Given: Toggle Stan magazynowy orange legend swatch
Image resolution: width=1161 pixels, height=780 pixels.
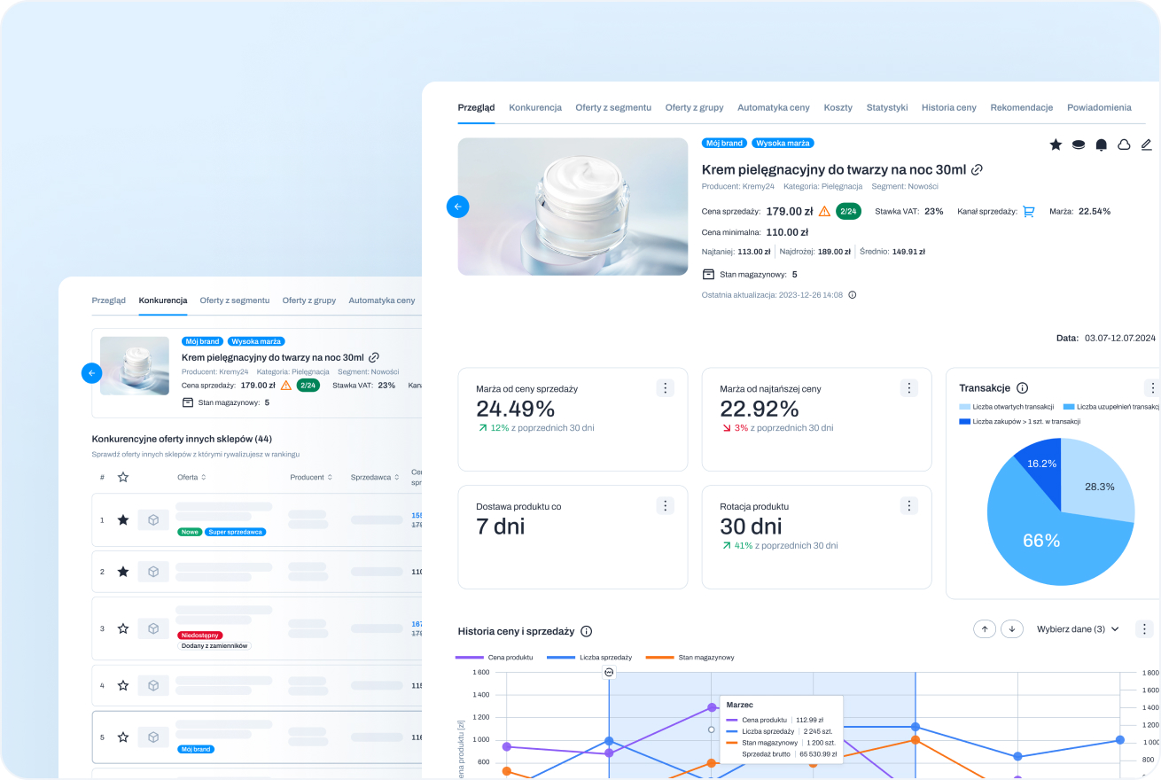Looking at the screenshot, I should pyautogui.click(x=659, y=658).
